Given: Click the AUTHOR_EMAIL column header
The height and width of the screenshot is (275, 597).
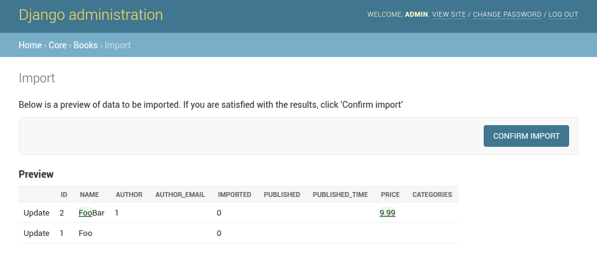Looking at the screenshot, I should 180,194.
